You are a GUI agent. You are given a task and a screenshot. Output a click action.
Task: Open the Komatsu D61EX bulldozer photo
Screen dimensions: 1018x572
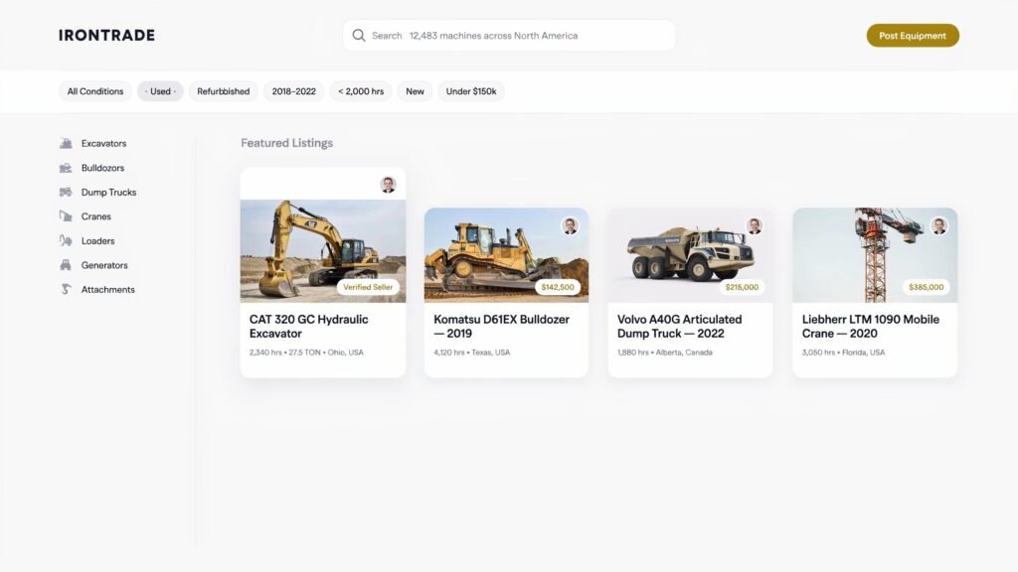pyautogui.click(x=506, y=255)
